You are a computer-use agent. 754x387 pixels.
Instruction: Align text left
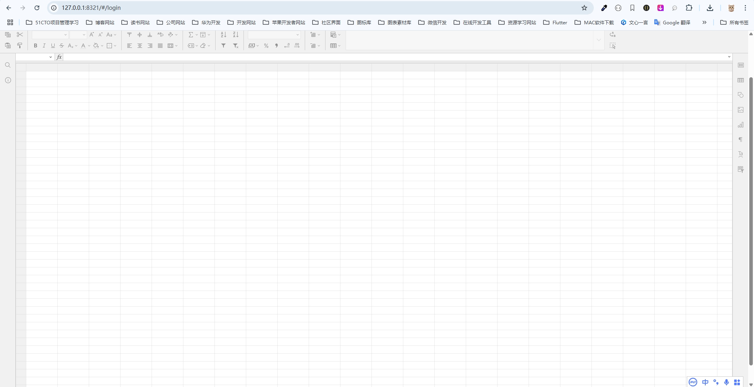click(x=129, y=46)
